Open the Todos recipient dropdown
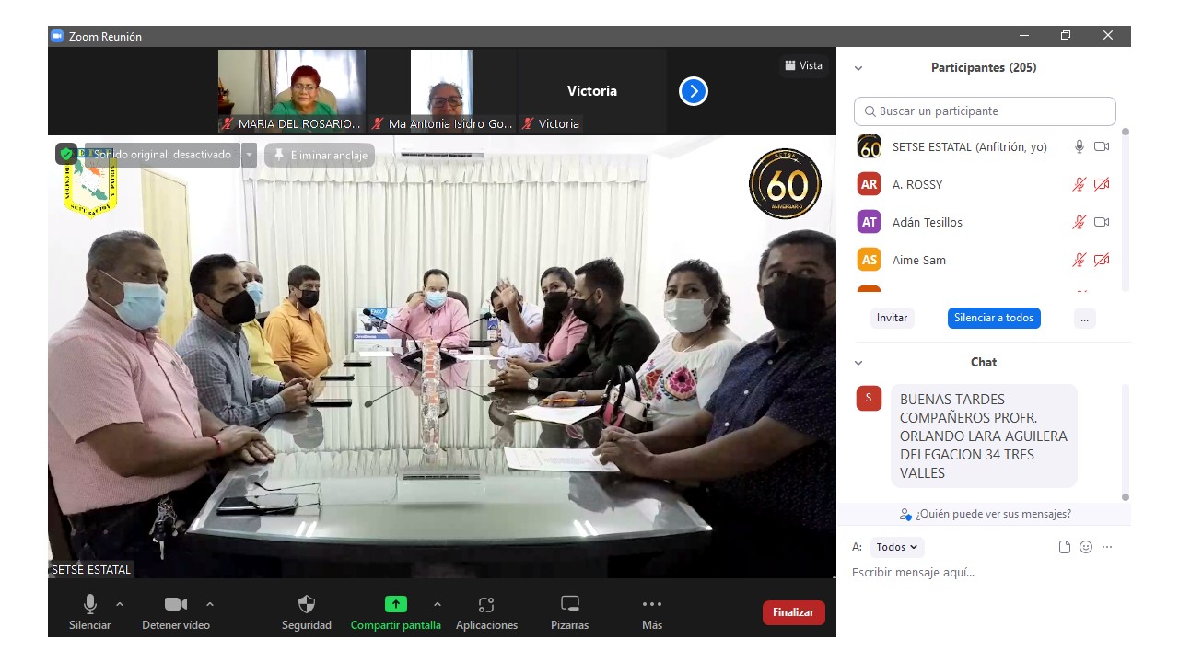Viewport: 1179px width, 663px height. coord(896,547)
